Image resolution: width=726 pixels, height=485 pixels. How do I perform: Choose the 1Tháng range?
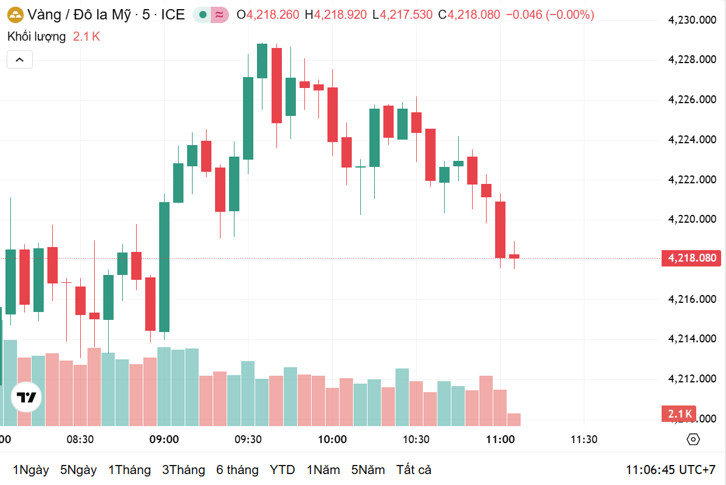coord(129,470)
